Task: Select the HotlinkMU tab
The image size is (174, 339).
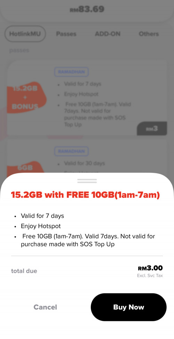Action: pyautogui.click(x=25, y=34)
